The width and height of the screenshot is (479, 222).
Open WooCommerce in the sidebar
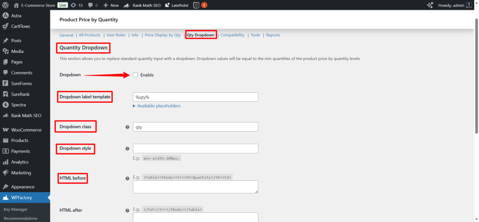click(x=26, y=130)
